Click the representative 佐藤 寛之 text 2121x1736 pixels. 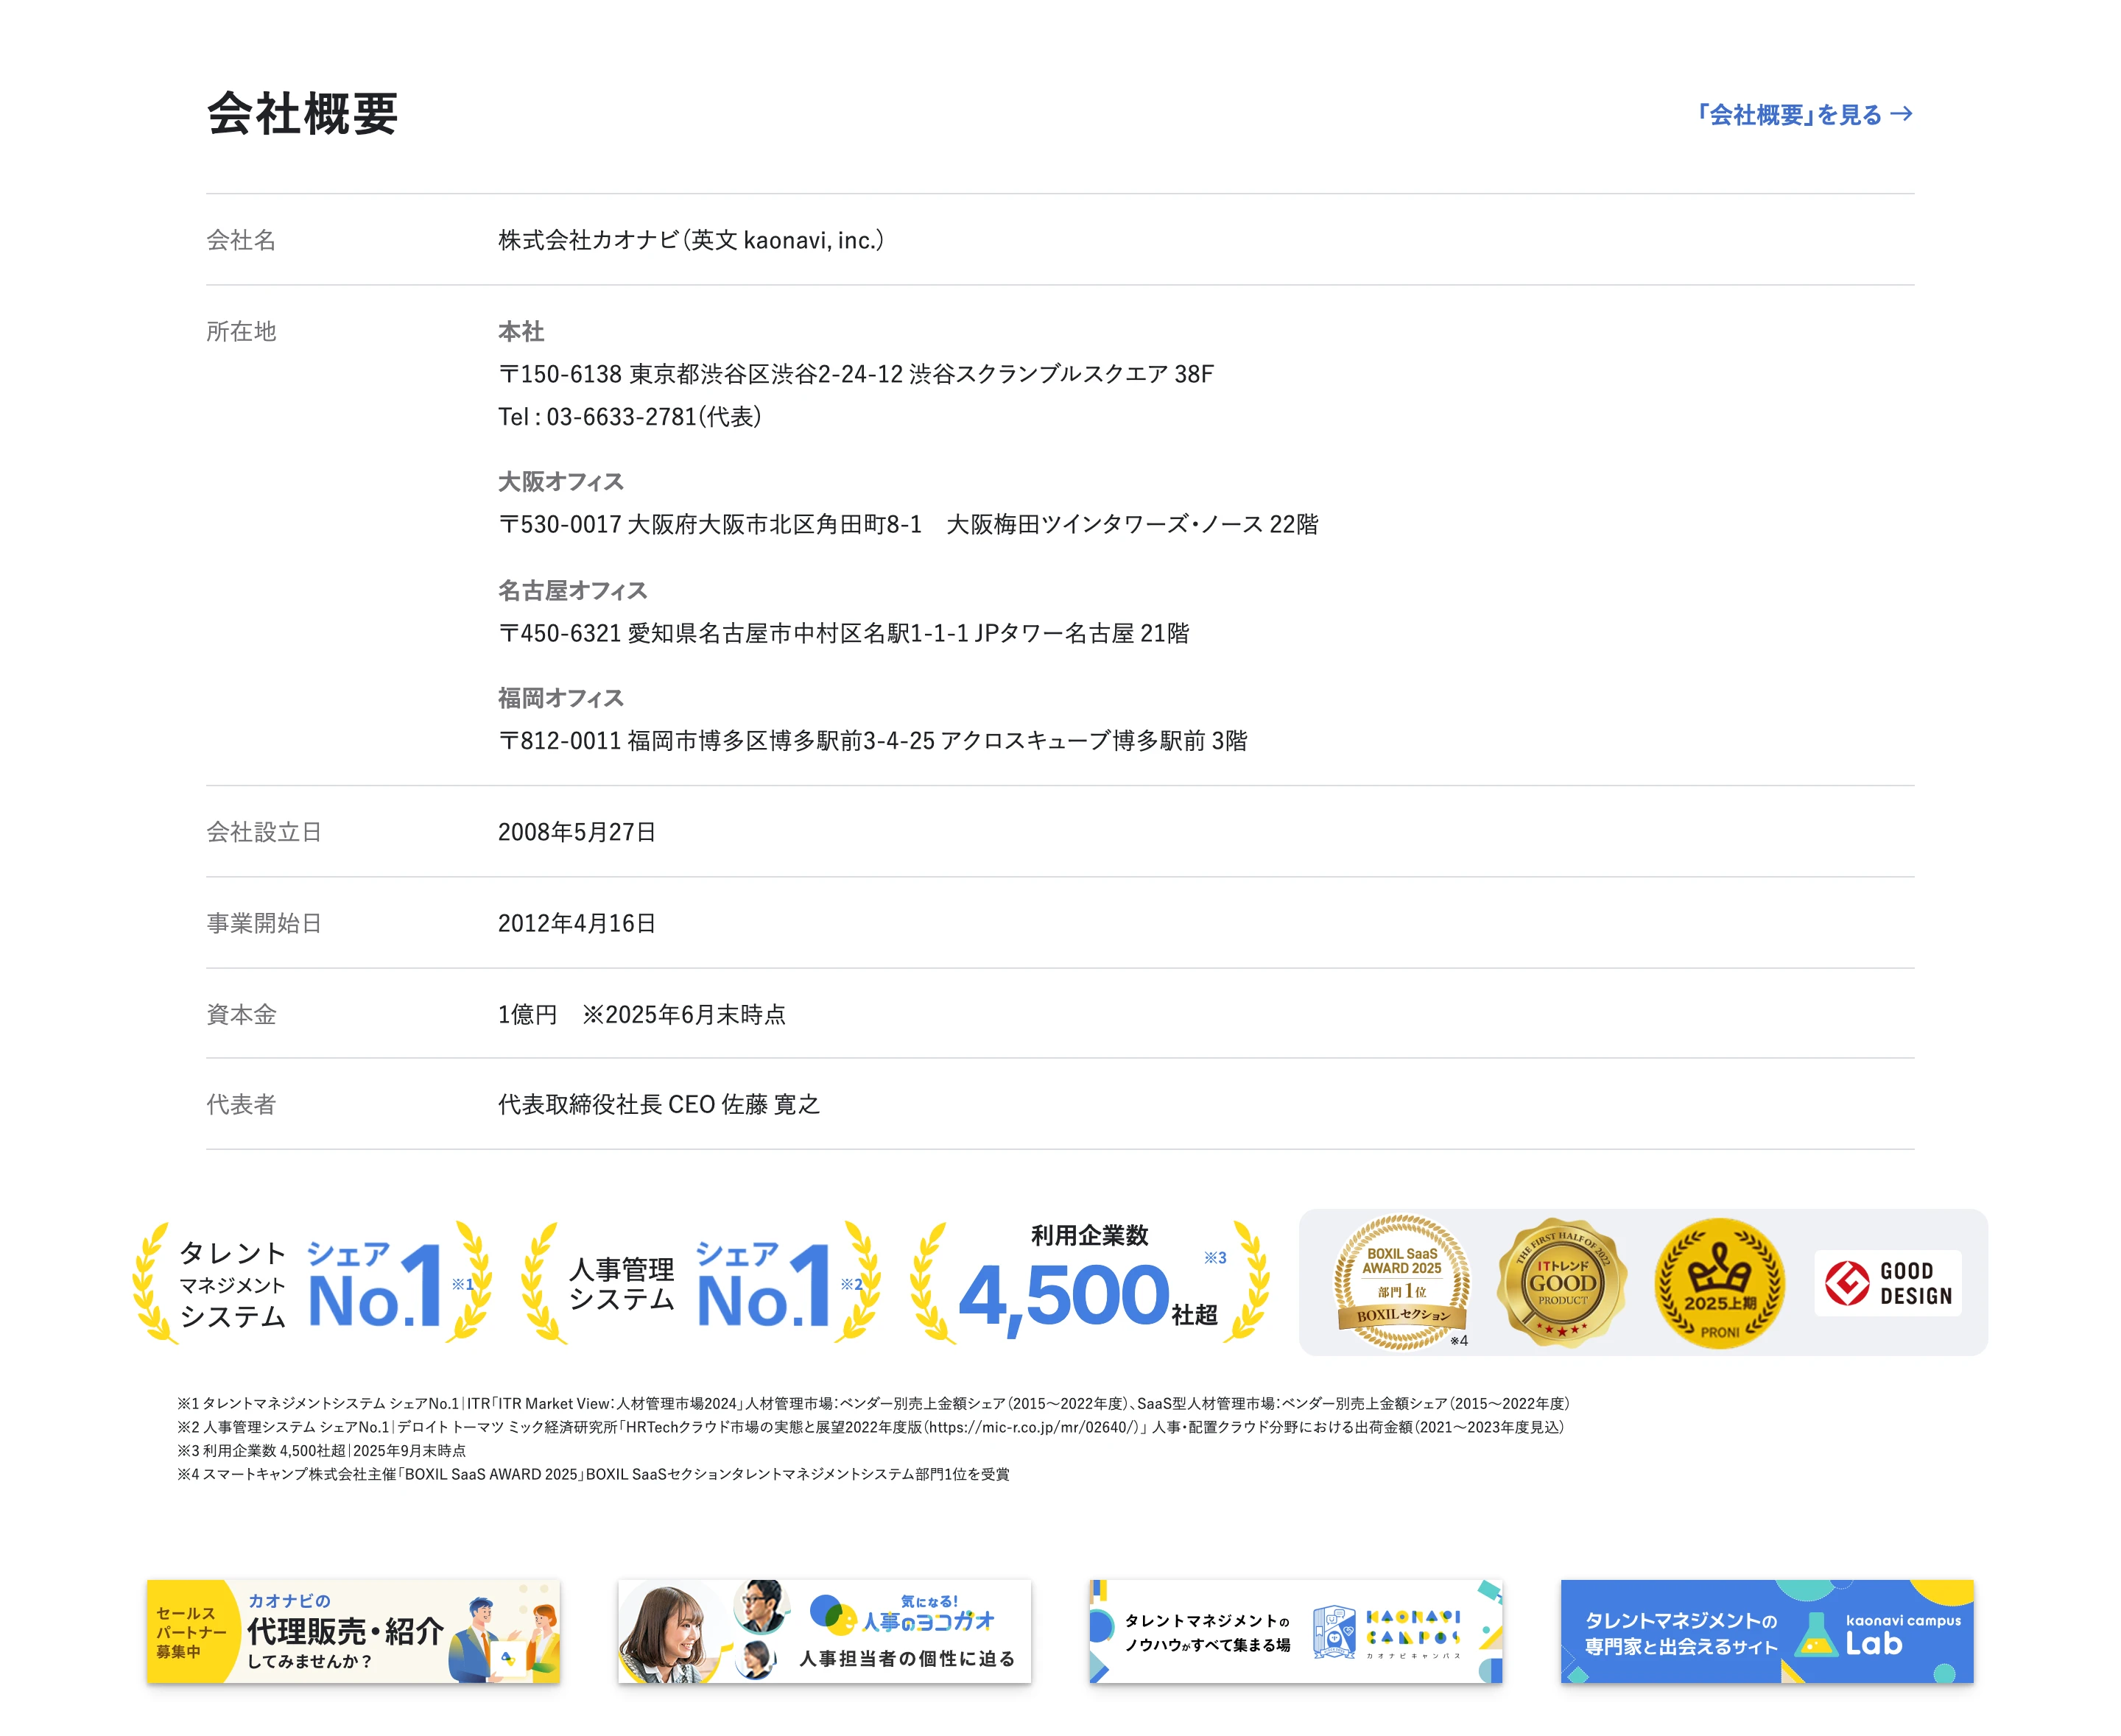770,1104
